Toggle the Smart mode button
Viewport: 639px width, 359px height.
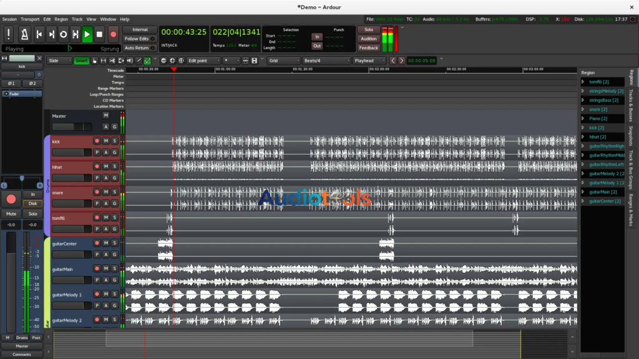(81, 60)
